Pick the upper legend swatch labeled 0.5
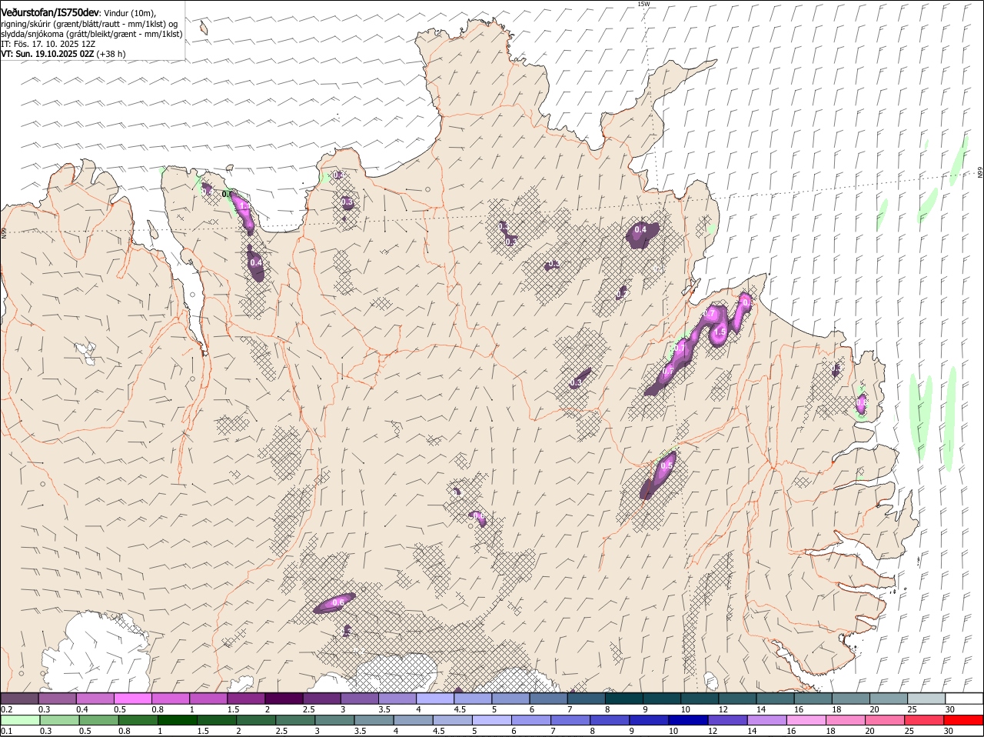 (x=132, y=698)
